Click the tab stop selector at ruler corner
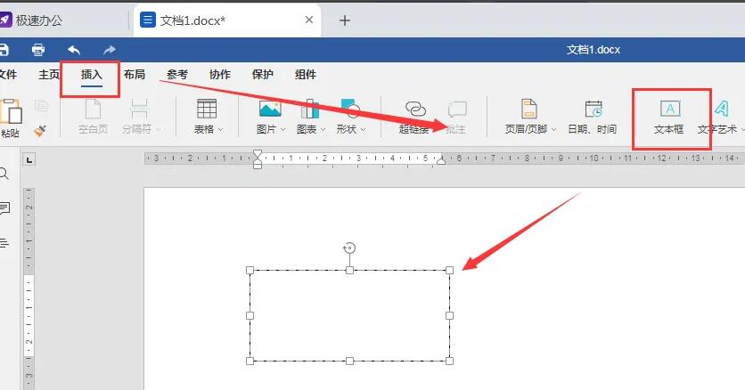 pos(29,159)
